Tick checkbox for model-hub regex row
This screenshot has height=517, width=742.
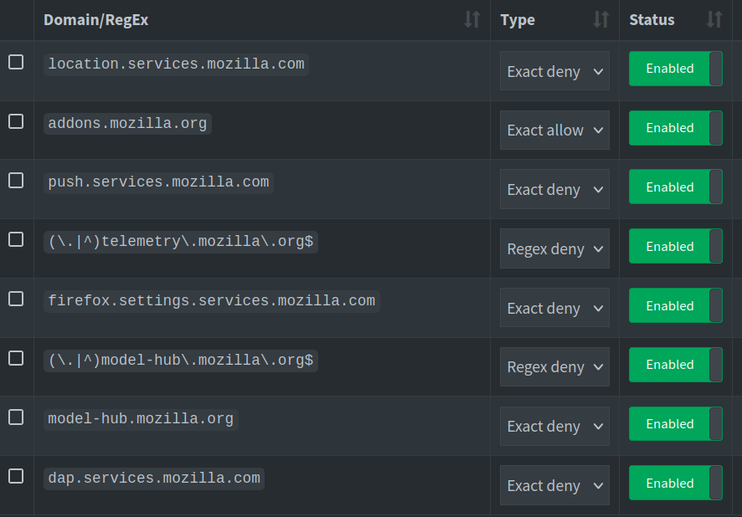[x=16, y=358]
